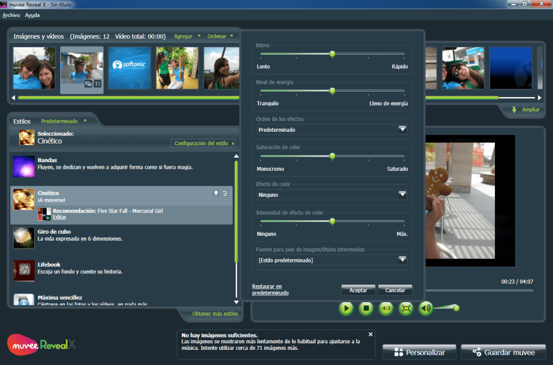This screenshot has height=365, width=553.
Task: Open the Cinético style tips lightbulb icon
Action: tap(216, 193)
